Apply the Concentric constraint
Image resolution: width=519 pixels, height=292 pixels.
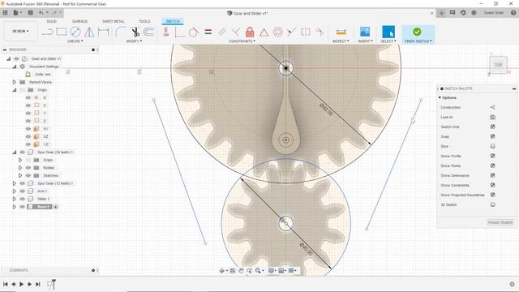[x=278, y=32]
